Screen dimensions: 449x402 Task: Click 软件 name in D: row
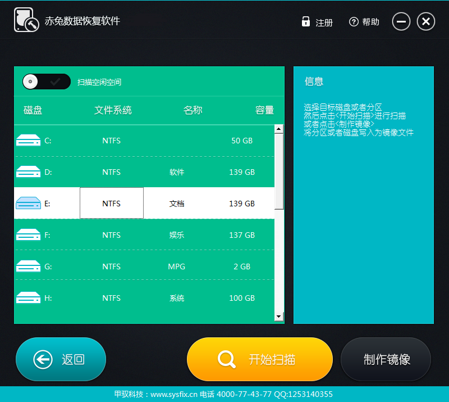[177, 172]
